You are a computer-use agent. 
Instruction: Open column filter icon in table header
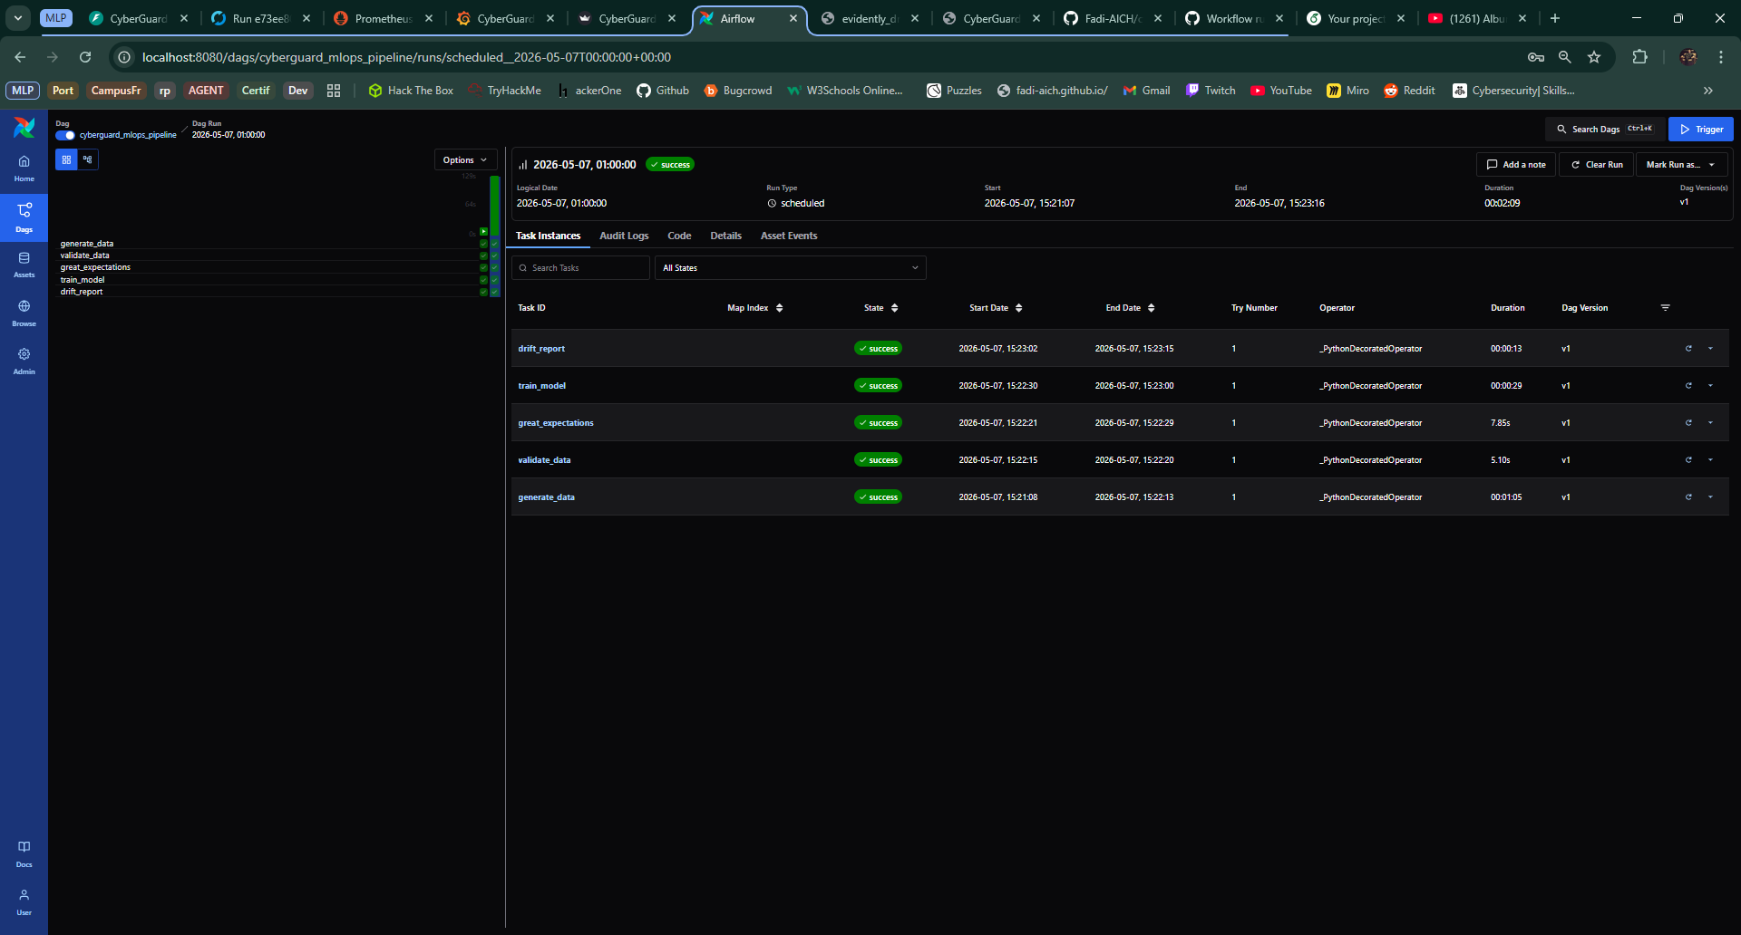click(x=1665, y=308)
